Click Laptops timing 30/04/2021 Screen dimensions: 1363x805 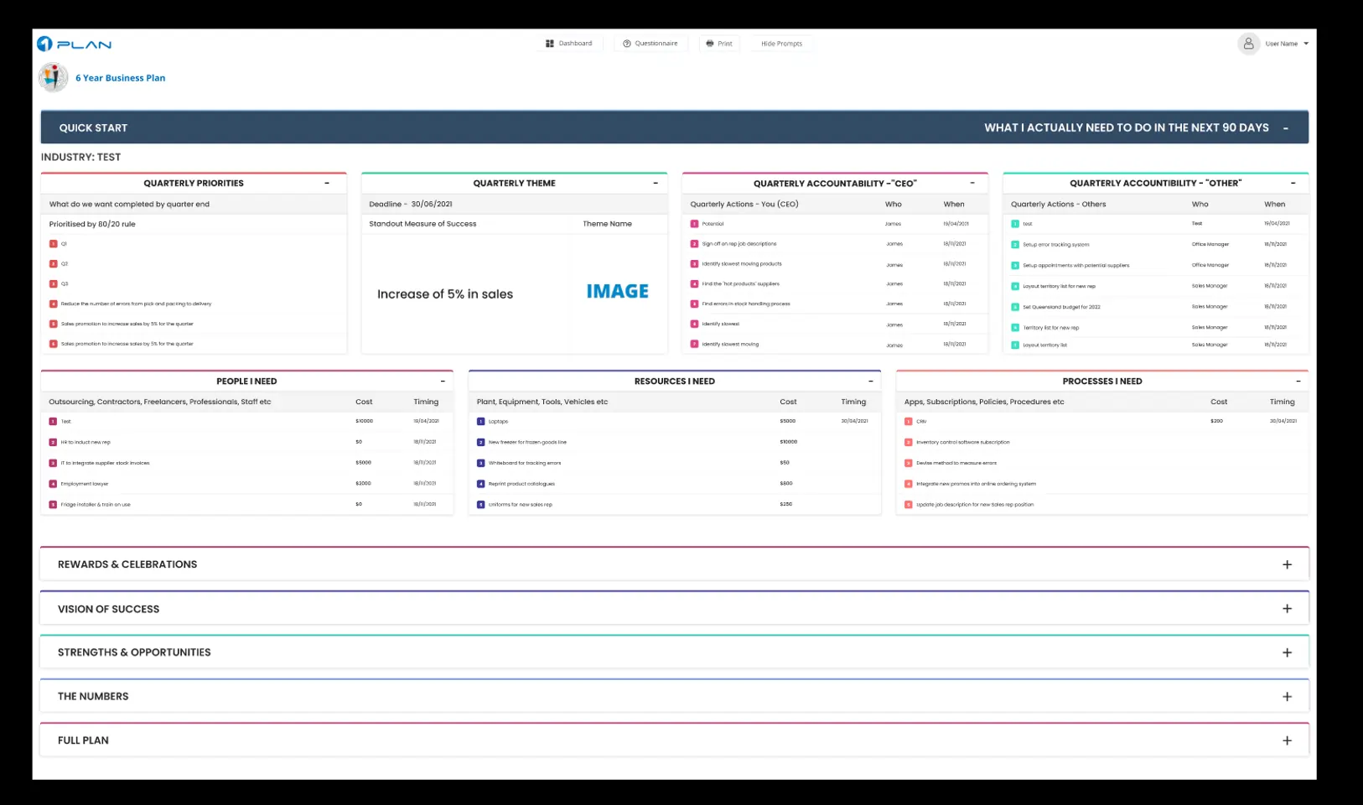tap(855, 421)
